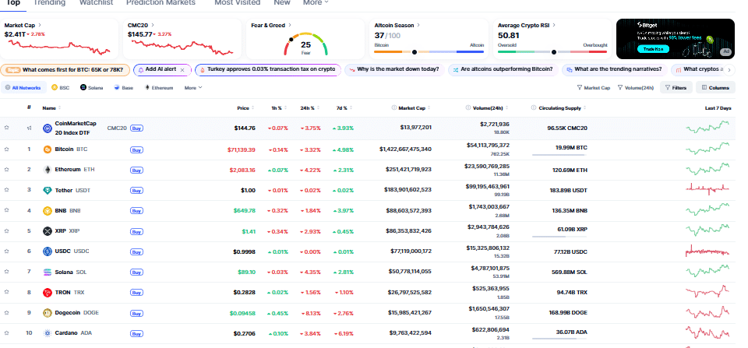This screenshot has height=348, width=748.
Task: Open the Market Cap card chevron
Action: [40, 25]
